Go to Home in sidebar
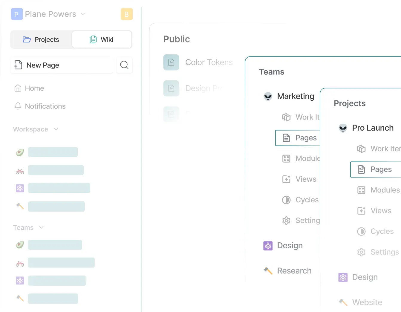The image size is (401, 312). tap(34, 88)
